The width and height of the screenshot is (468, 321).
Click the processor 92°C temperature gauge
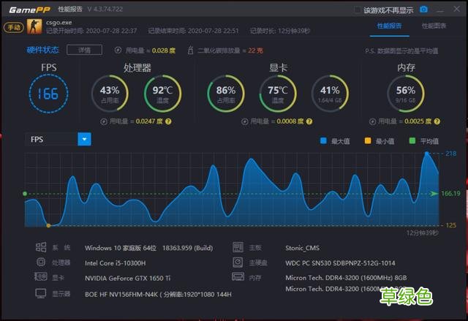click(162, 94)
